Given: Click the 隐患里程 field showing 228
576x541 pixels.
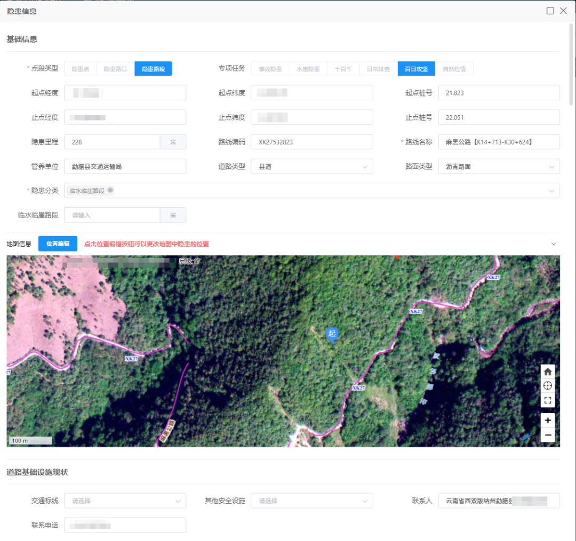Looking at the screenshot, I should (112, 142).
